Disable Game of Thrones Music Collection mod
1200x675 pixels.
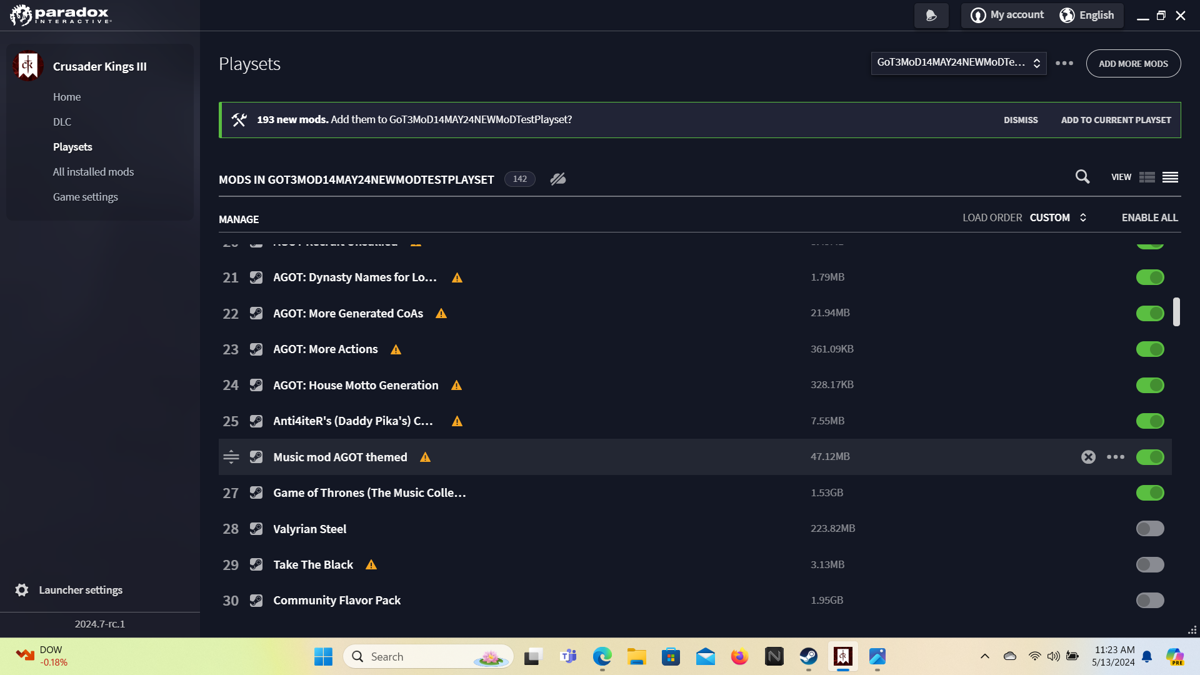[x=1150, y=493]
